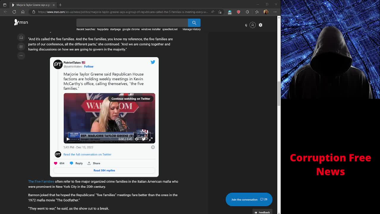380x214 pixels.
Task: Select recent search windows installer
Action: coord(151,29)
